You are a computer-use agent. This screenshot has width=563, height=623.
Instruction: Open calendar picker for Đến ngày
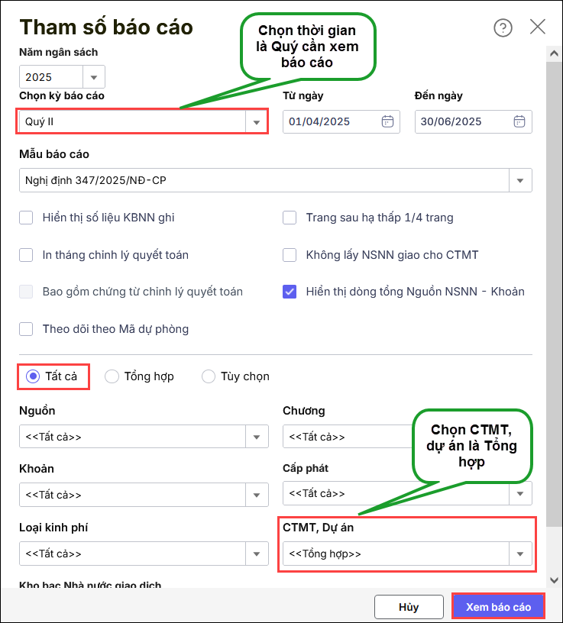coord(519,121)
